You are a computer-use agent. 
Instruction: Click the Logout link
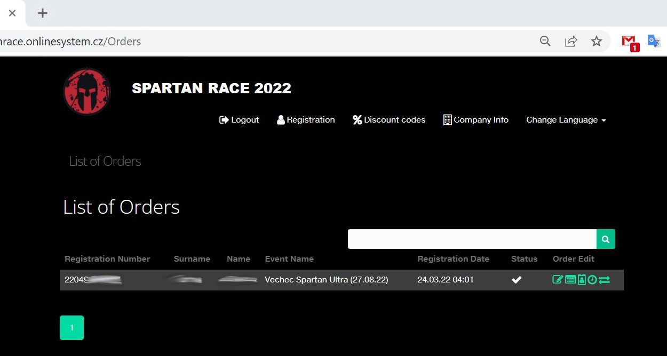(x=239, y=120)
